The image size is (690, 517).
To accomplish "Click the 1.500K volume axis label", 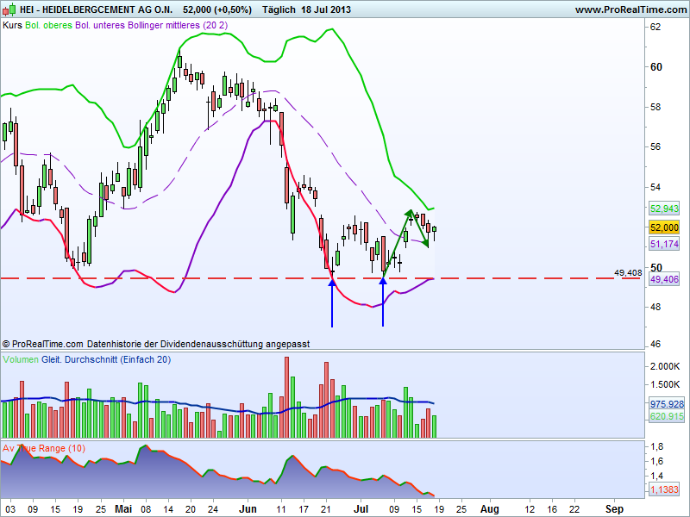I will [x=665, y=384].
